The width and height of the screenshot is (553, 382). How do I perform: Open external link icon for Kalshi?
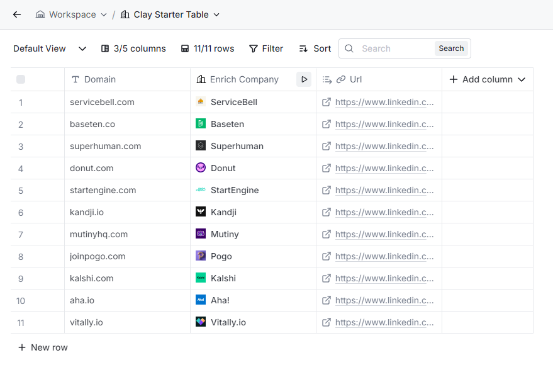tap(327, 279)
